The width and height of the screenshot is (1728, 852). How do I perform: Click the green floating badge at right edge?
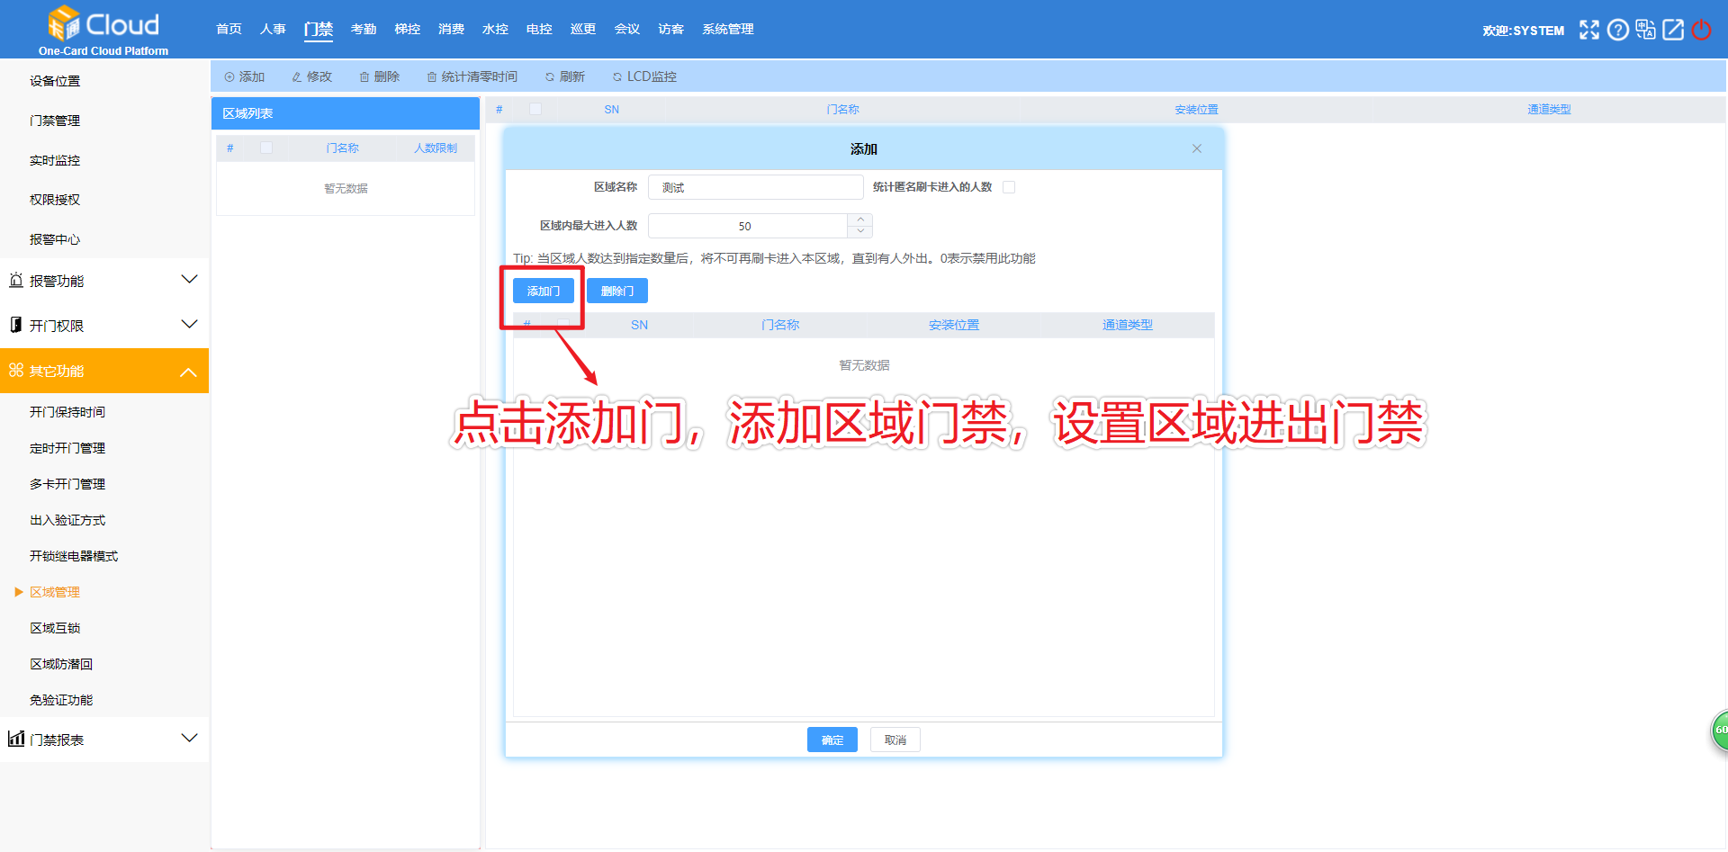pyautogui.click(x=1720, y=730)
